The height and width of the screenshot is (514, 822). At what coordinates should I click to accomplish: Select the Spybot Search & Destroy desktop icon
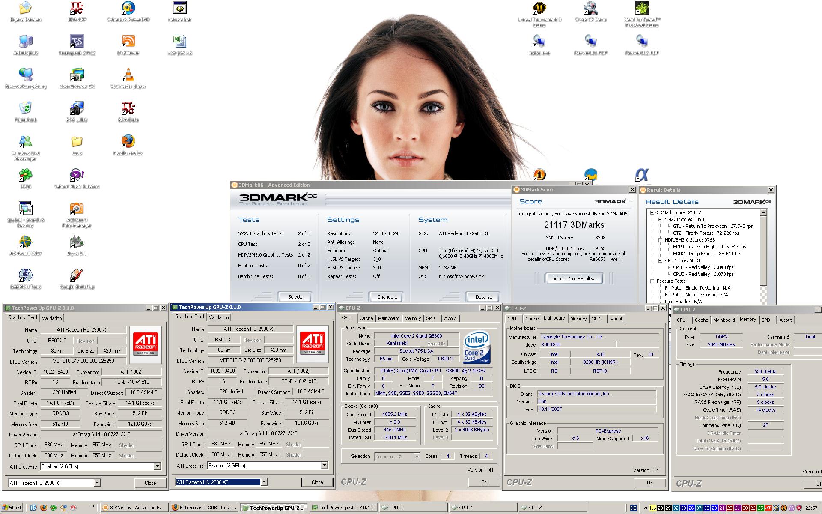(26, 215)
